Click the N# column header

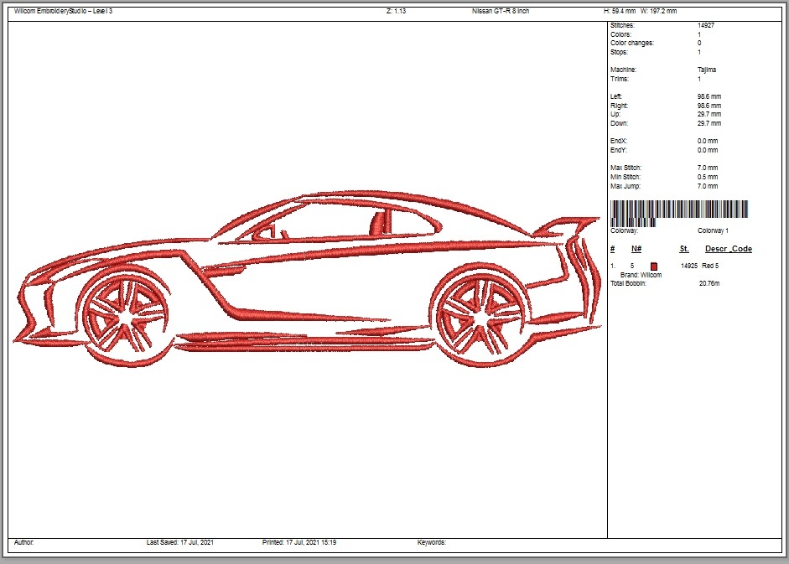pyautogui.click(x=636, y=249)
